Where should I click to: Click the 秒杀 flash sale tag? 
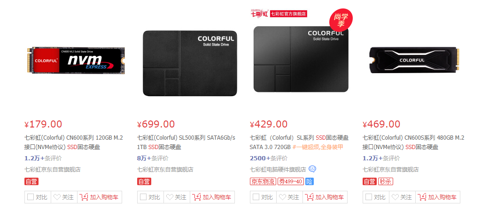pyautogui.click(x=386, y=181)
